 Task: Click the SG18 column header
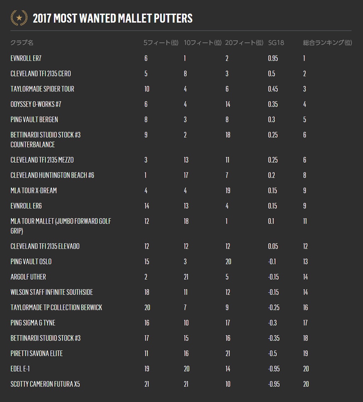coord(276,43)
